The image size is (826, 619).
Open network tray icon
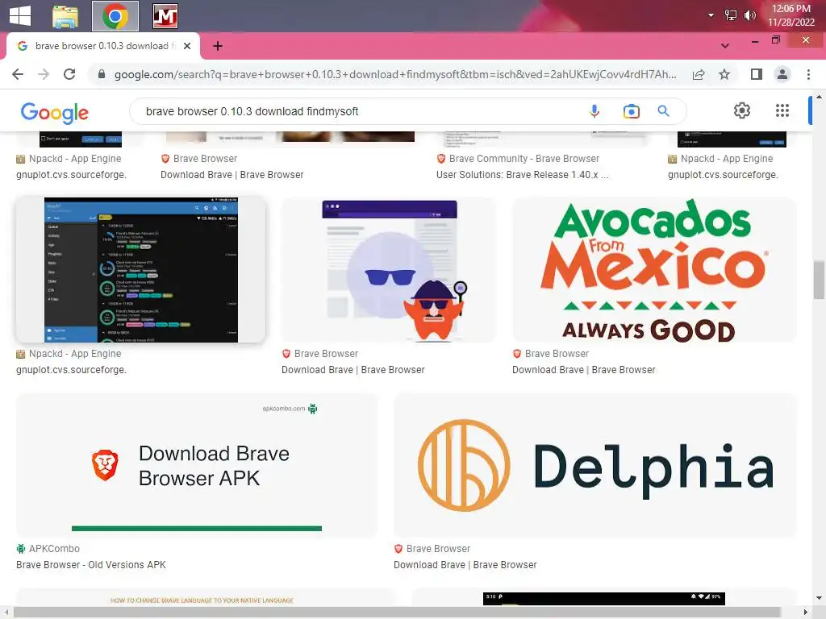point(731,15)
